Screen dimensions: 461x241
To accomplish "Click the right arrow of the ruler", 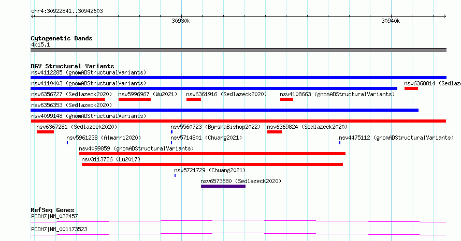I will (x=445, y=17).
